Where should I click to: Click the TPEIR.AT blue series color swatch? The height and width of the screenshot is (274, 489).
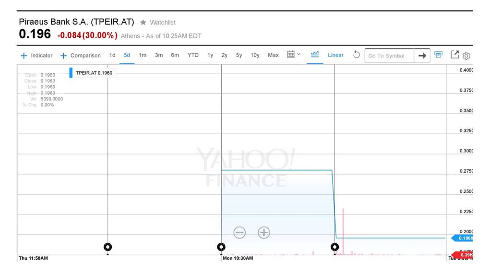tap(71, 73)
